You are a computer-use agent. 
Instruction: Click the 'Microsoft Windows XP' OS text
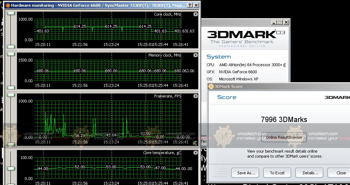click(x=239, y=79)
